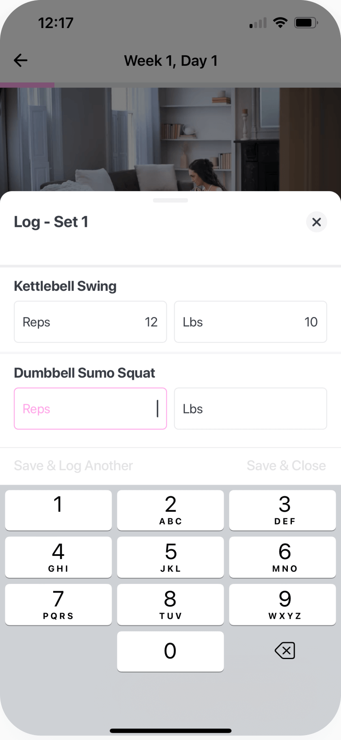Tap the workout video preview
Viewport: 341px width, 740px height.
click(x=170, y=139)
